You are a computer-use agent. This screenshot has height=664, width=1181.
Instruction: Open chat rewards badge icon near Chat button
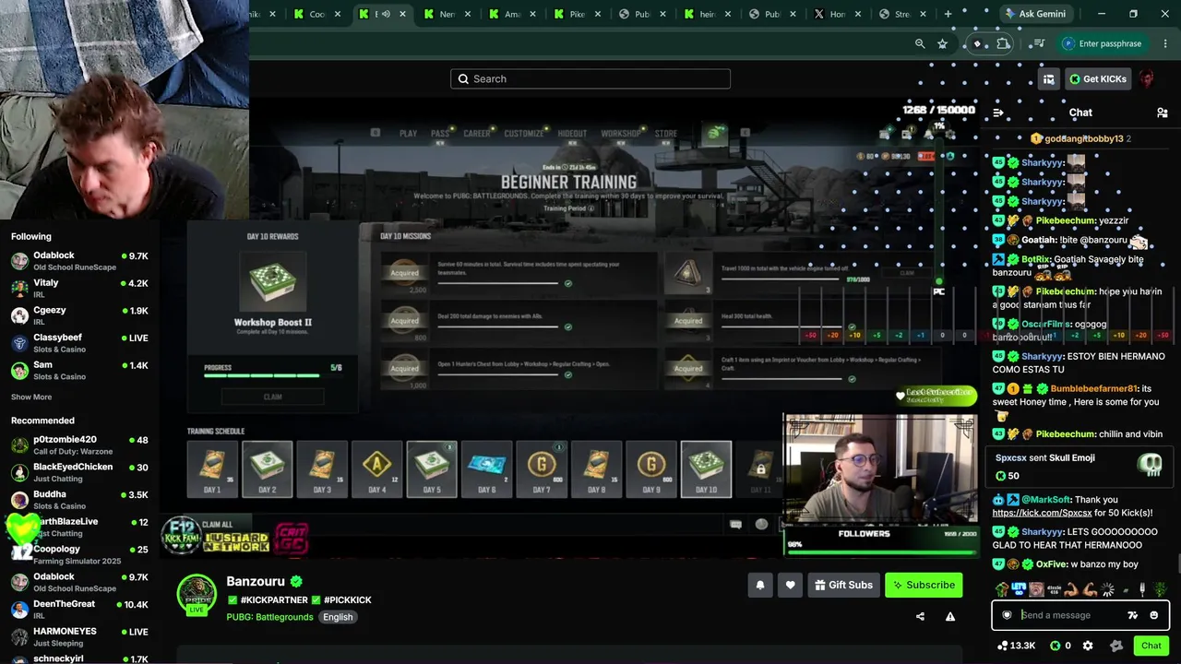point(1116,646)
